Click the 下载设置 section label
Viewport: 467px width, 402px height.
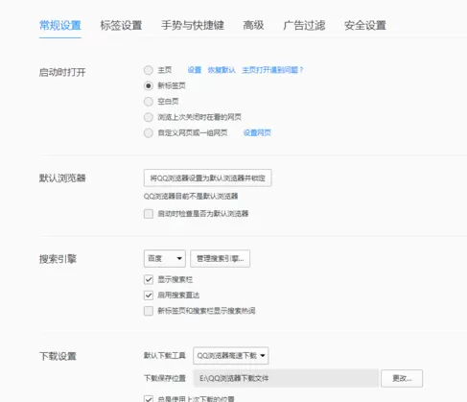[58, 356]
